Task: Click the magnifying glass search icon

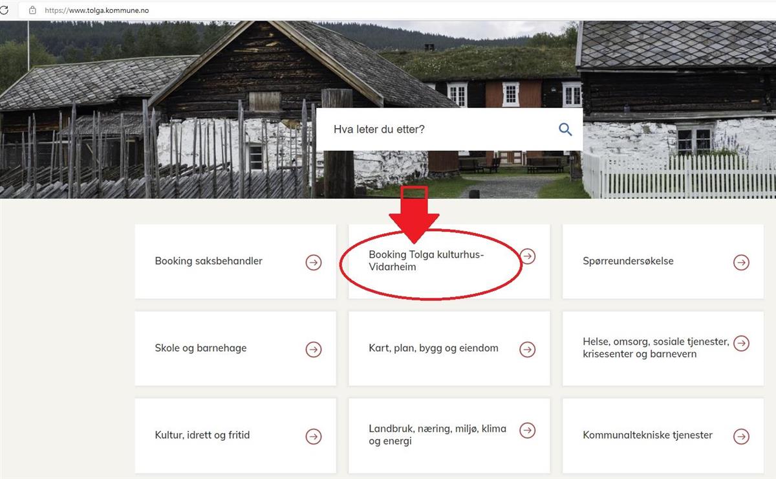Action: [565, 129]
